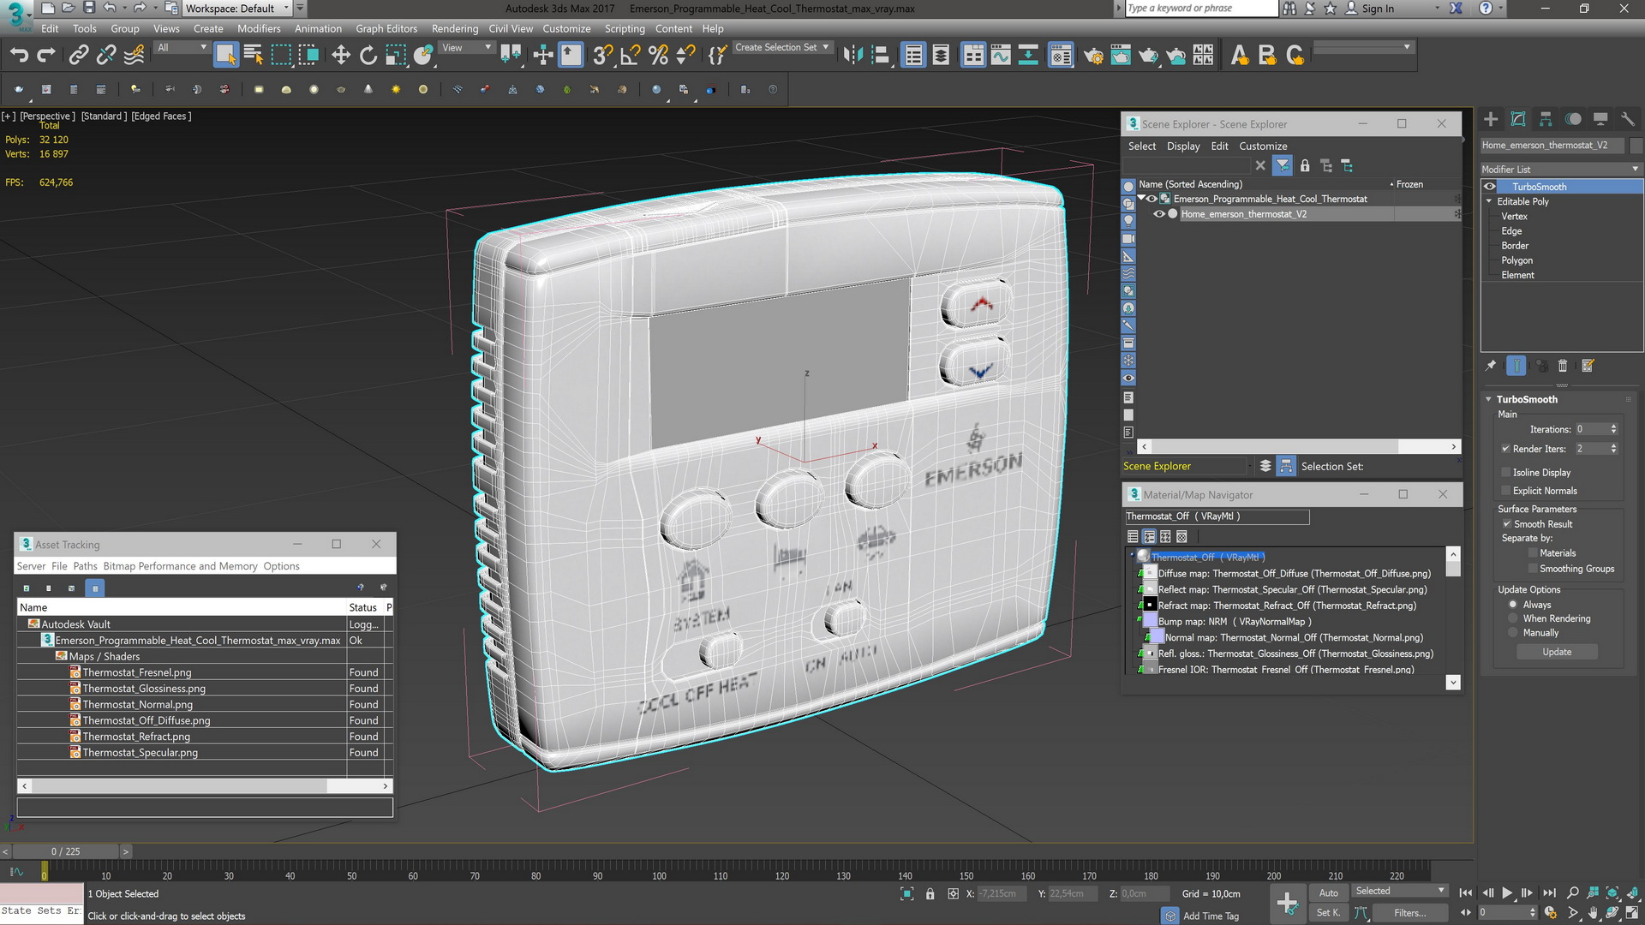Click the Set K. button
Image resolution: width=1645 pixels, height=925 pixels.
[1328, 913]
